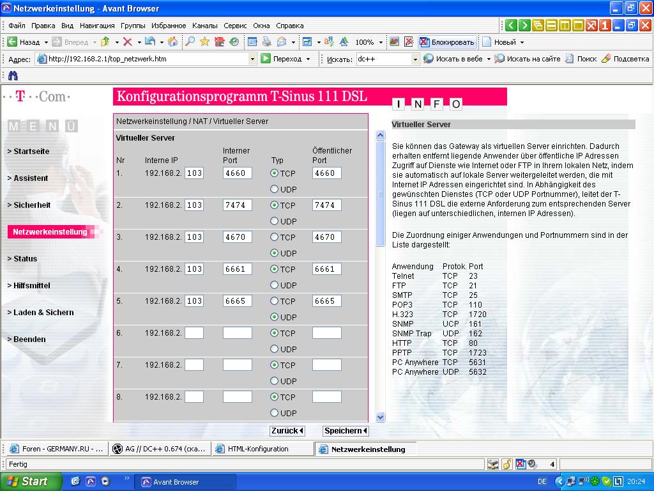Open the Справка menu
The width and height of the screenshot is (654, 491).
pyautogui.click(x=290, y=26)
